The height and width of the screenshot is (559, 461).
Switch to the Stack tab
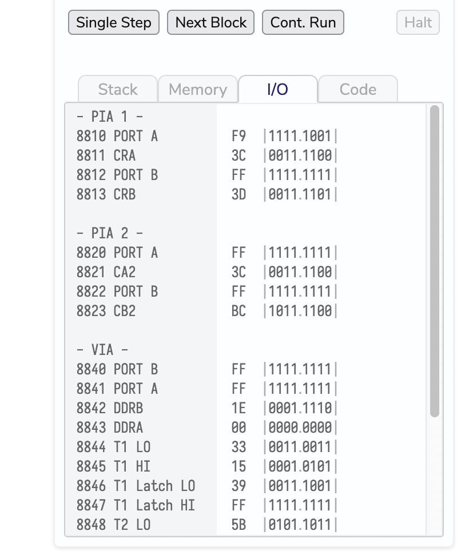[x=118, y=89]
